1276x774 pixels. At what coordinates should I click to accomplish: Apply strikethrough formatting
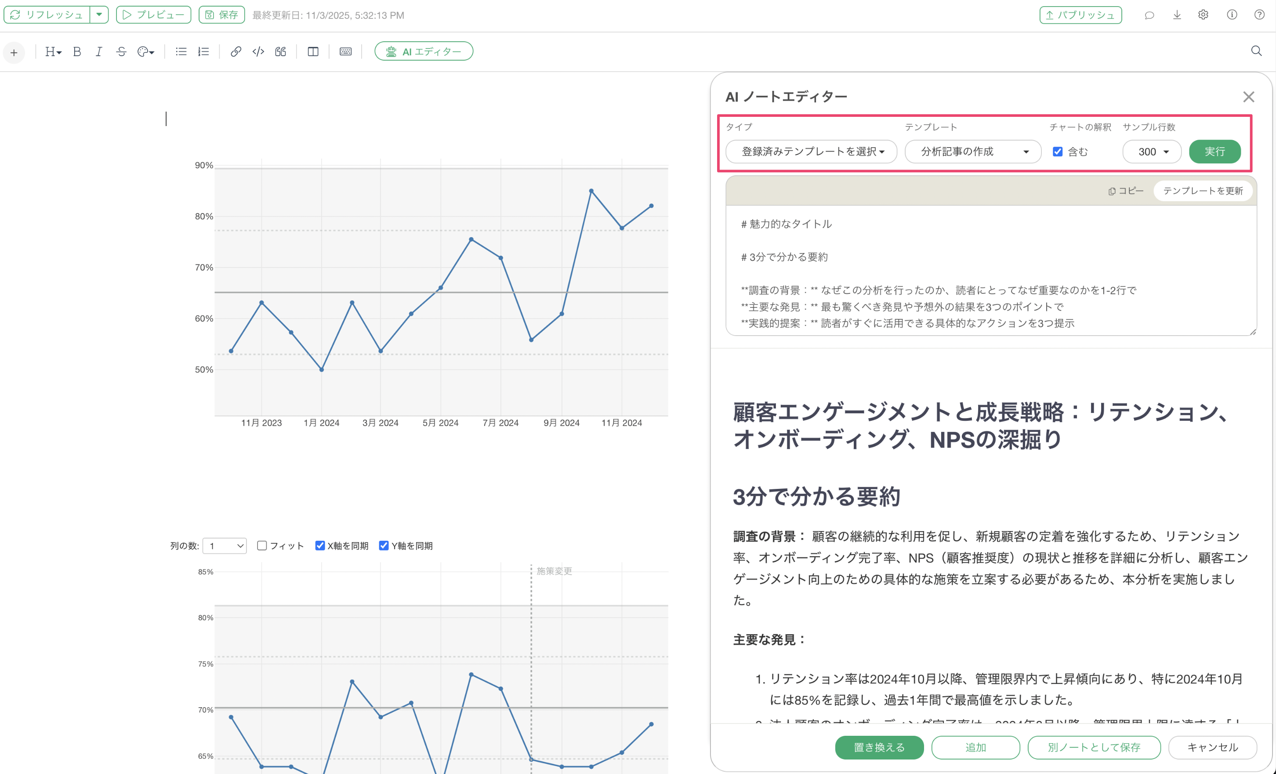[121, 51]
